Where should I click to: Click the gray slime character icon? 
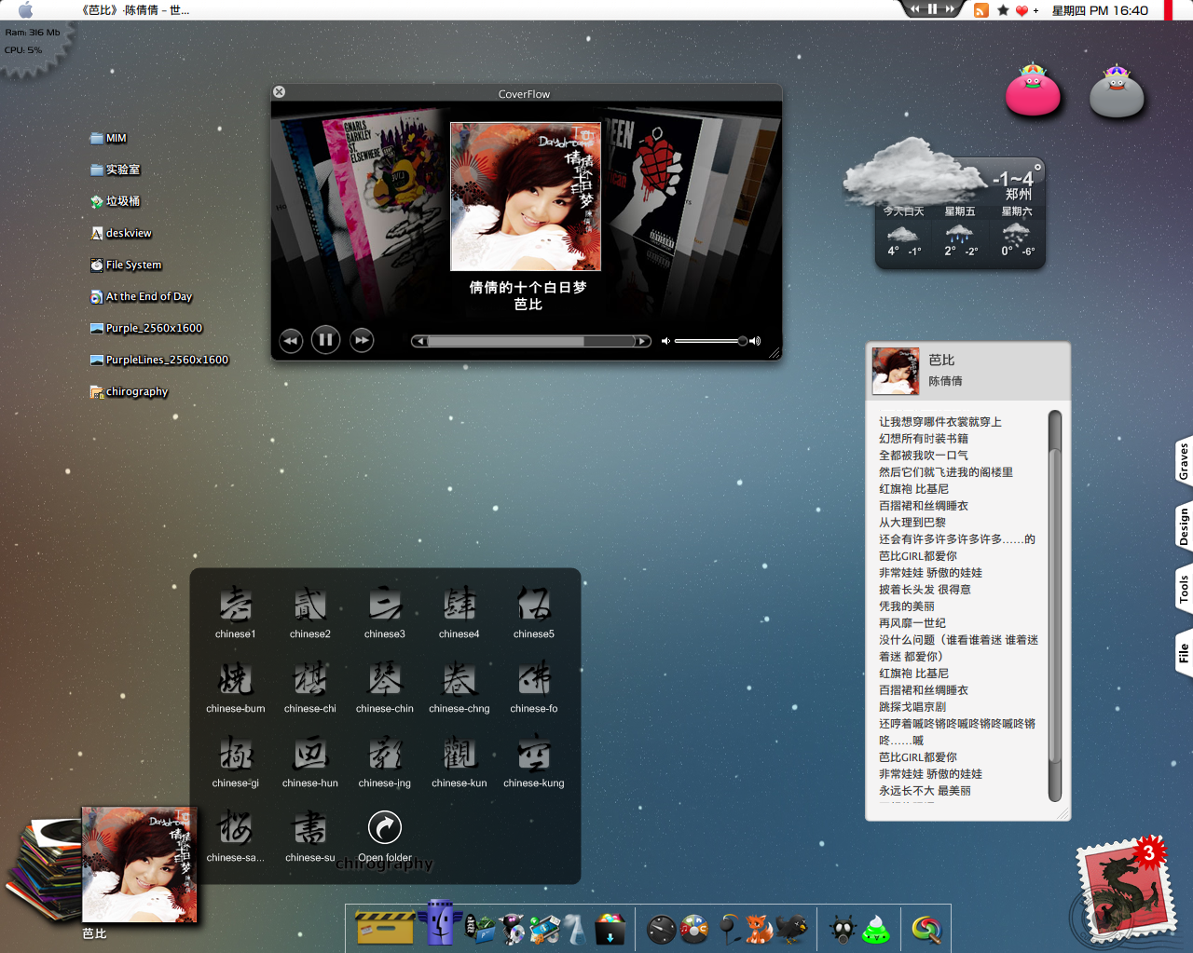(x=1117, y=90)
